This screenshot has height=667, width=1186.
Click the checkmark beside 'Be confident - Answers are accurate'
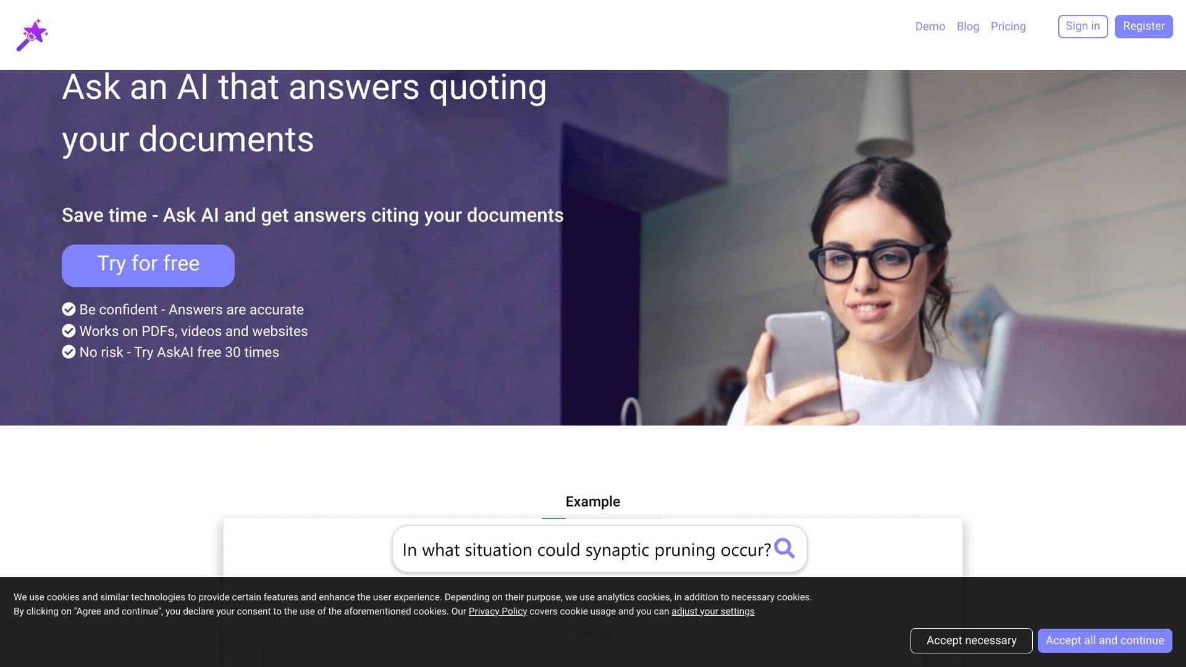(x=69, y=309)
